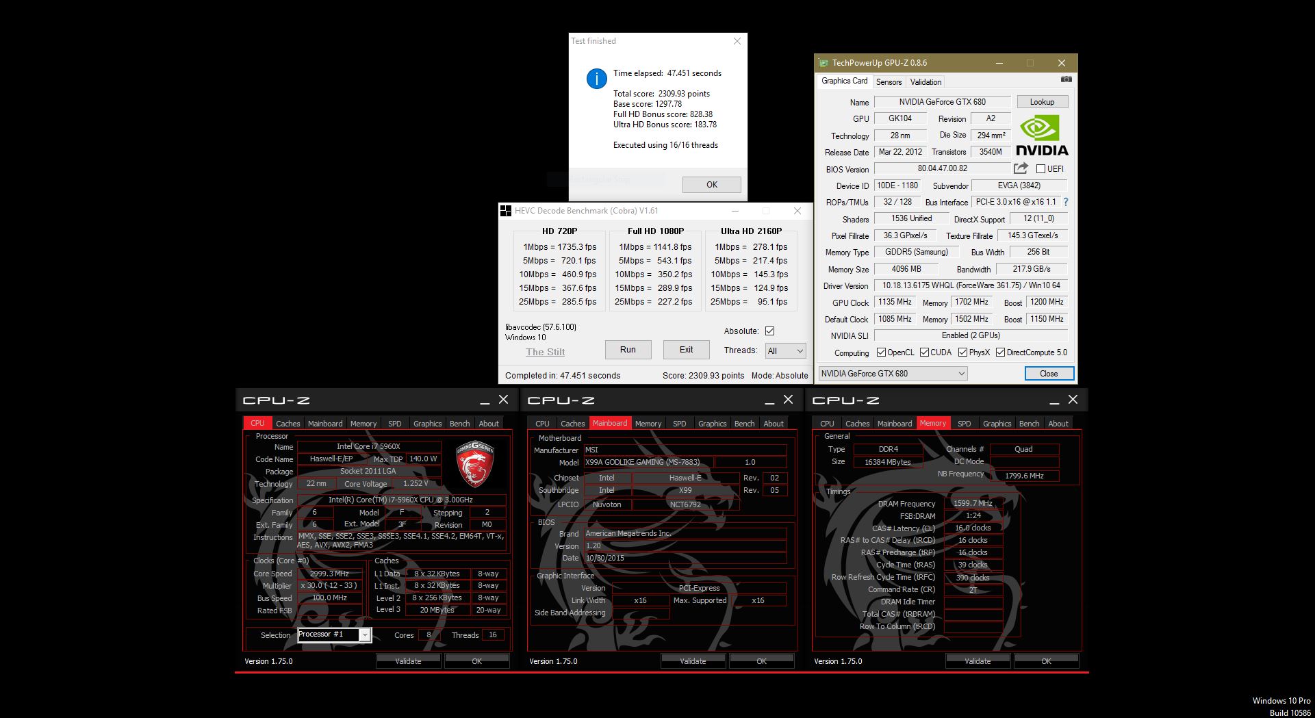Open the Threads dropdown set to All
1315x718 pixels.
point(785,350)
